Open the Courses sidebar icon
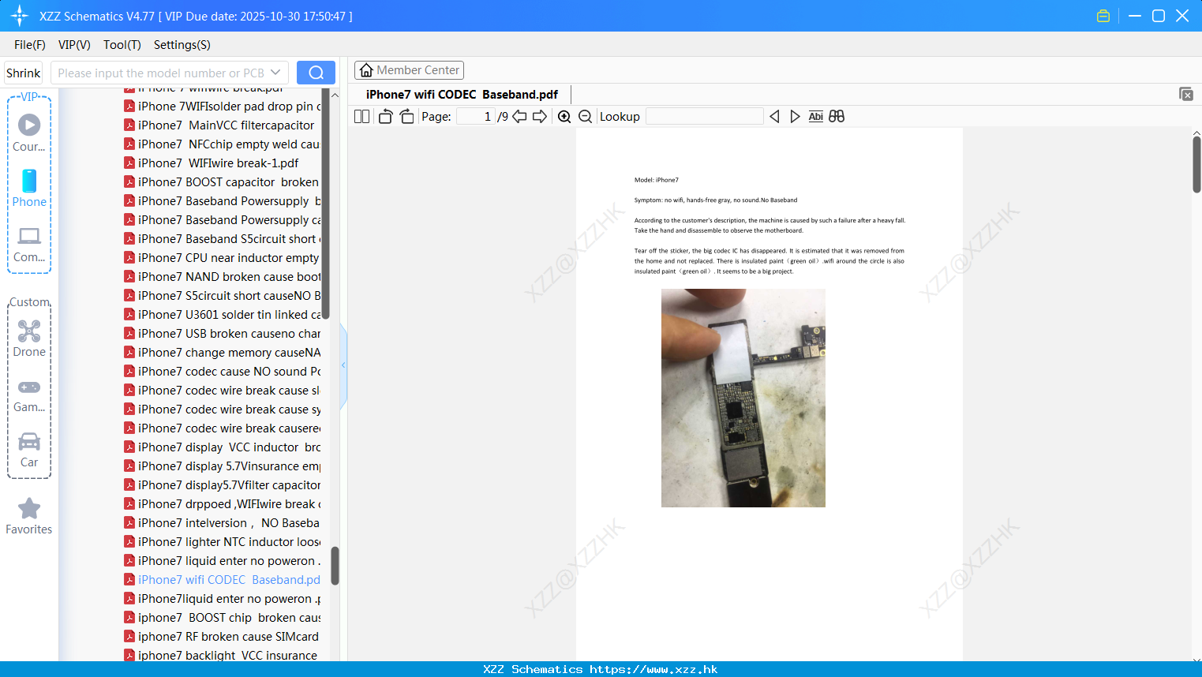 click(29, 133)
